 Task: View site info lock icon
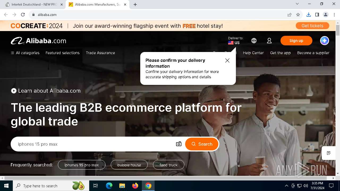coord(33,15)
